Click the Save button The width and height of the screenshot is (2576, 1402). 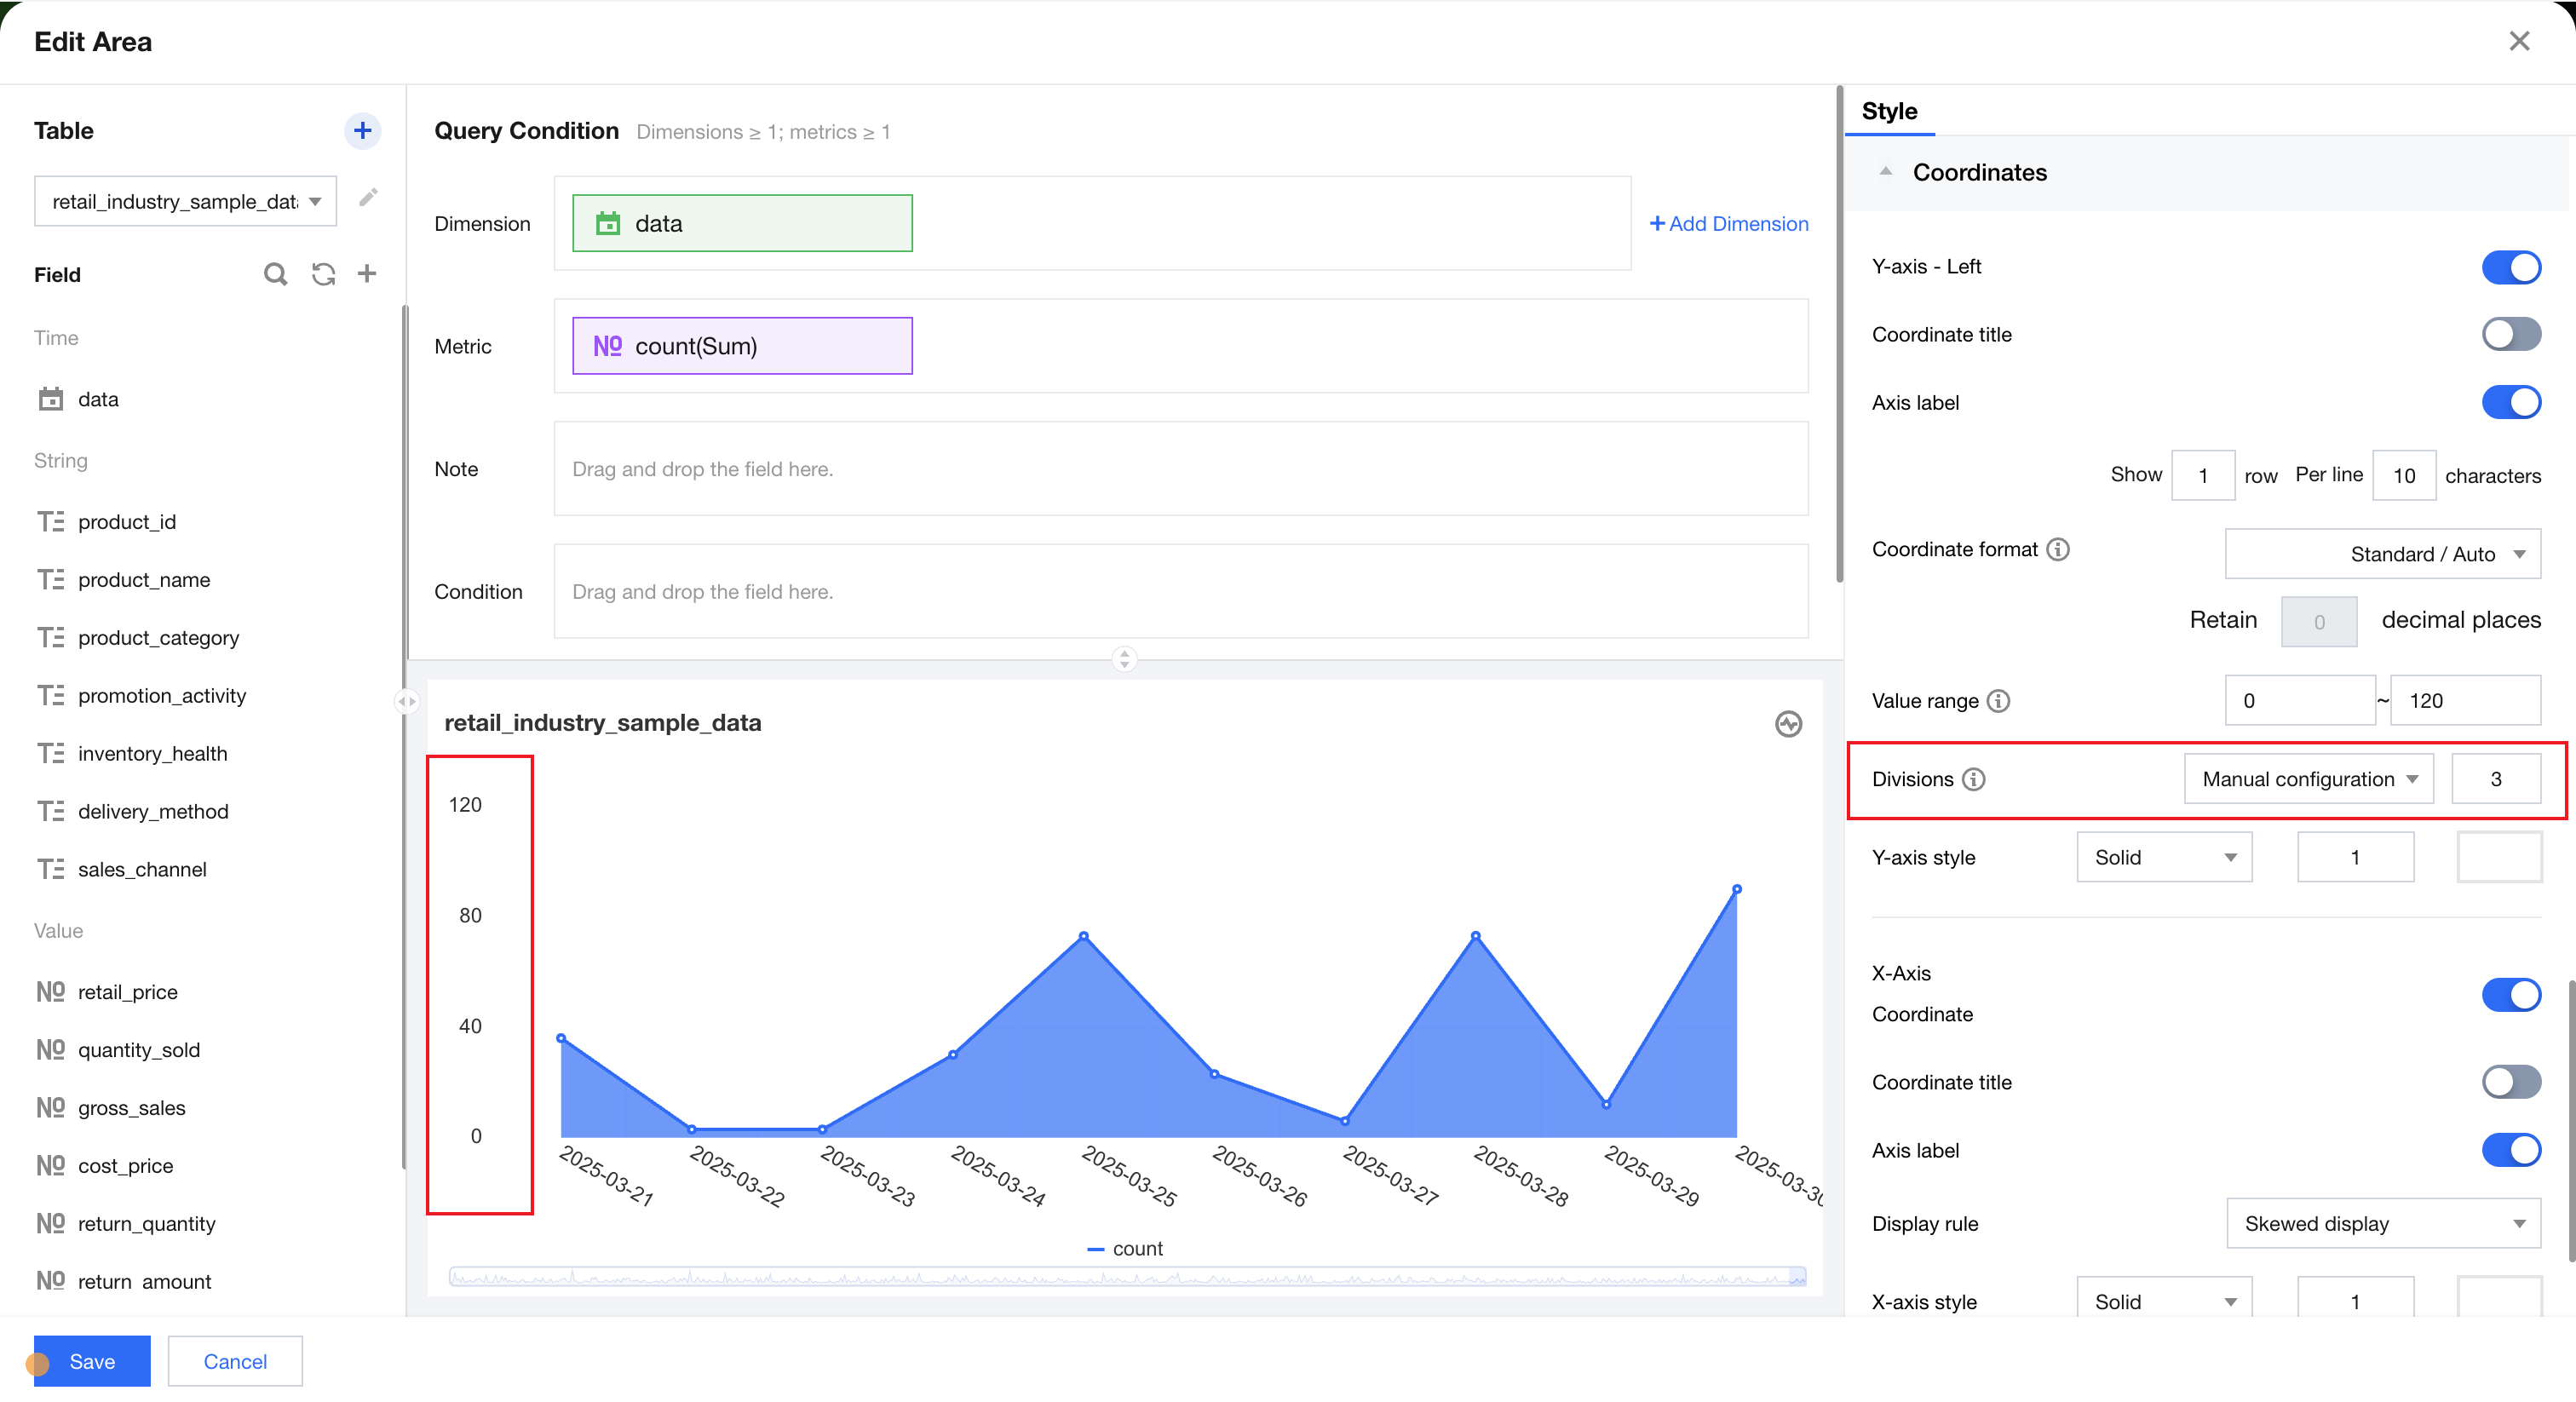tap(92, 1361)
